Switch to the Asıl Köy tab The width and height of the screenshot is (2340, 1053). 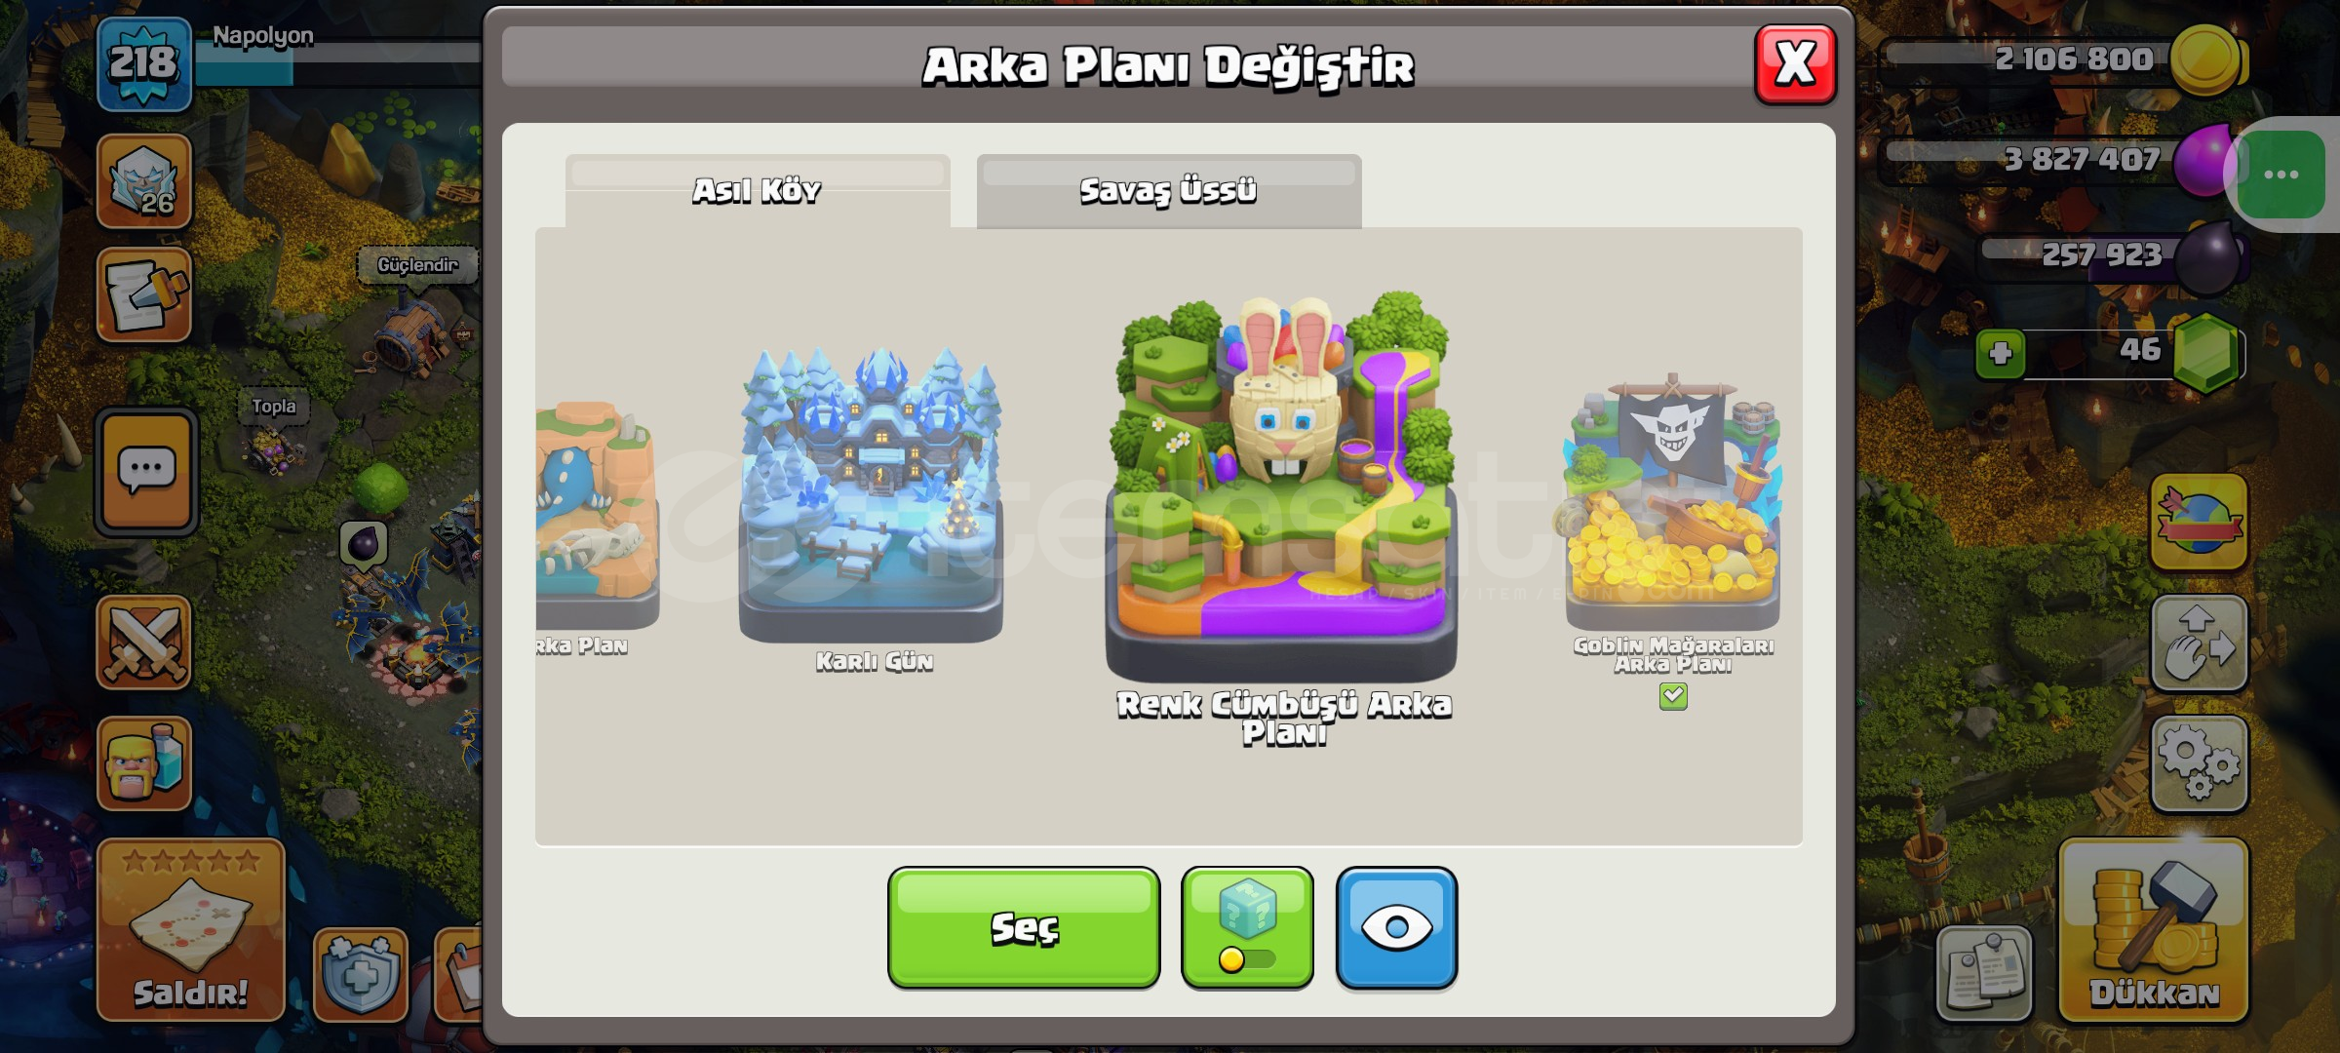point(758,191)
